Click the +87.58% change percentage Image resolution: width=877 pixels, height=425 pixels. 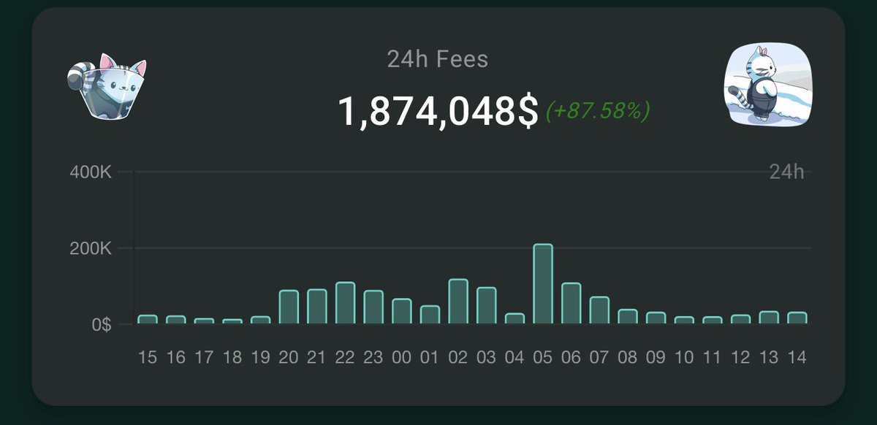pos(597,111)
